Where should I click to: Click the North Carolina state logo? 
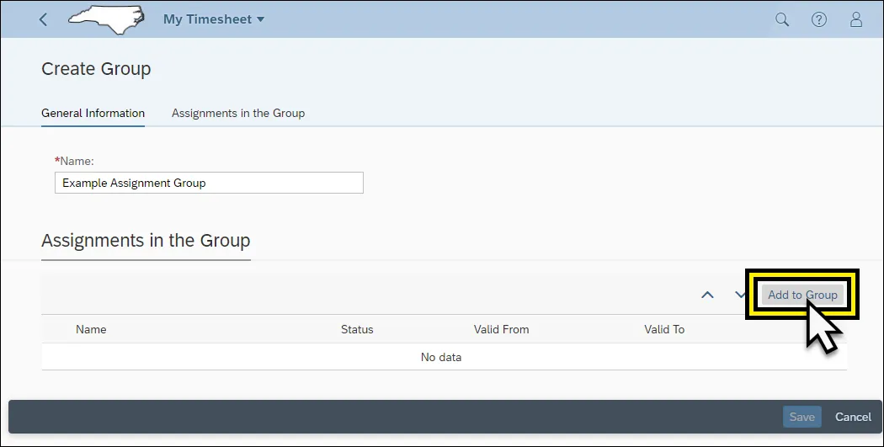(106, 19)
